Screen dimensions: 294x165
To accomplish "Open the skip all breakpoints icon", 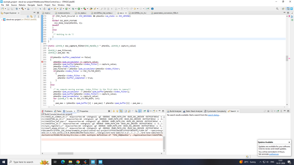I will [40, 9].
